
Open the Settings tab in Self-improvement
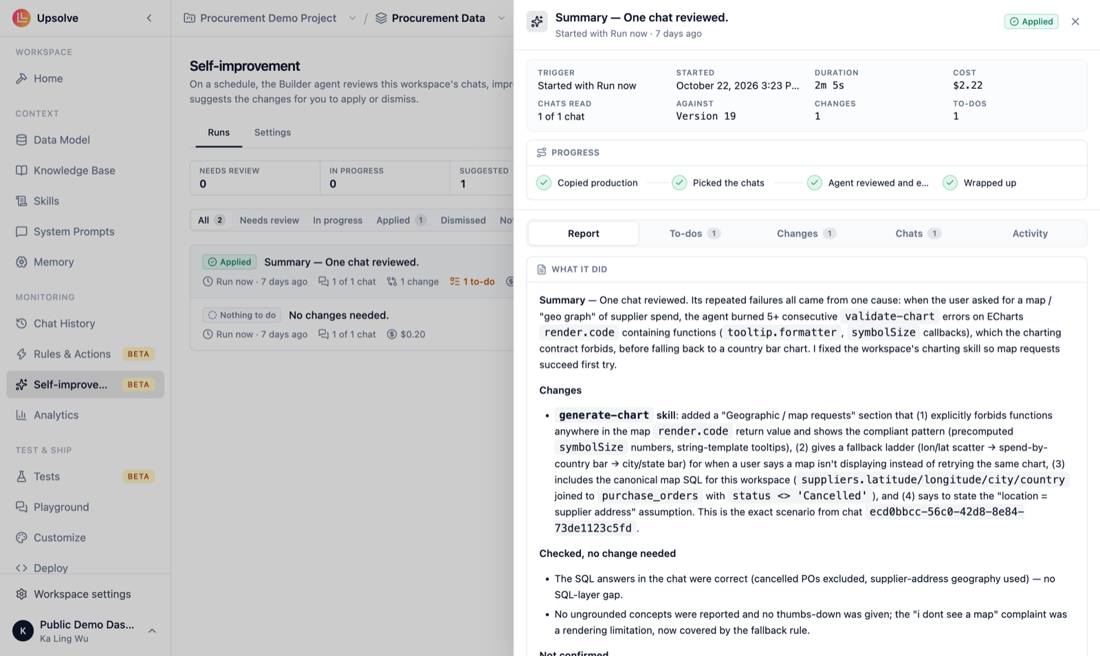(272, 132)
